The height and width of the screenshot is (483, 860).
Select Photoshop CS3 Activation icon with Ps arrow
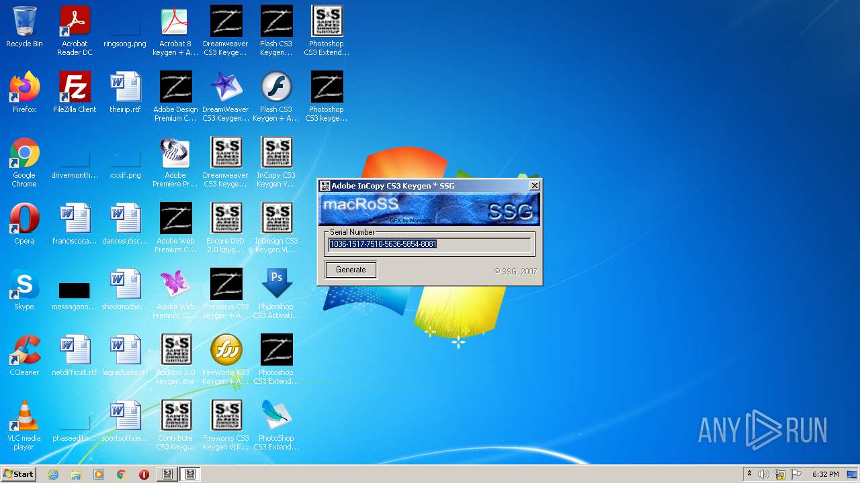click(276, 294)
